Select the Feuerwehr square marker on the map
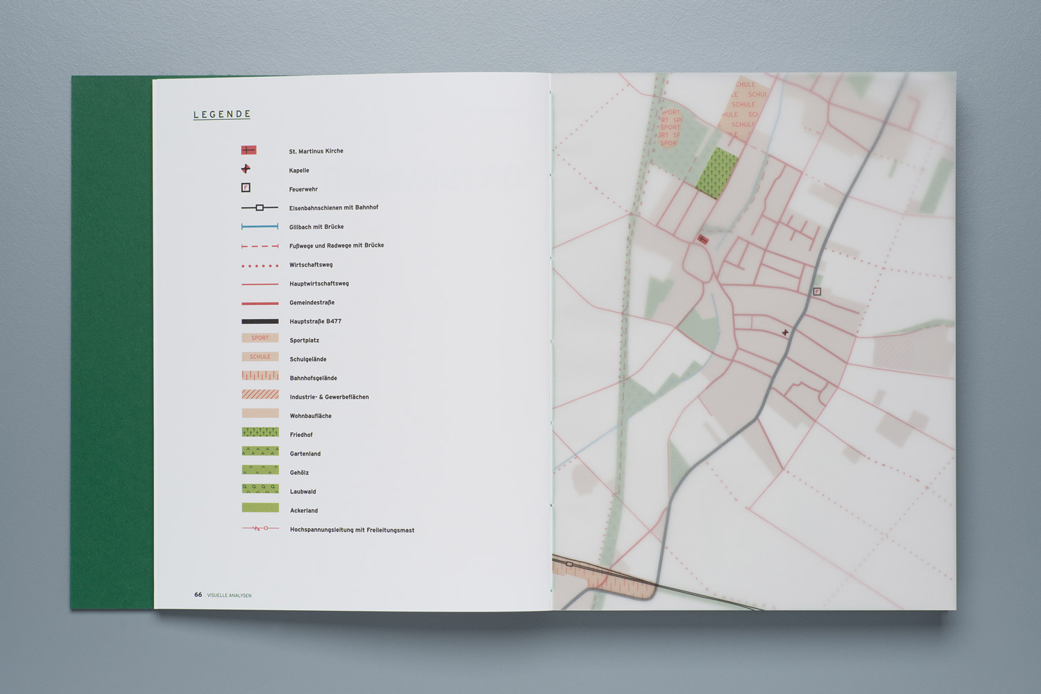This screenshot has width=1041, height=694. click(817, 292)
